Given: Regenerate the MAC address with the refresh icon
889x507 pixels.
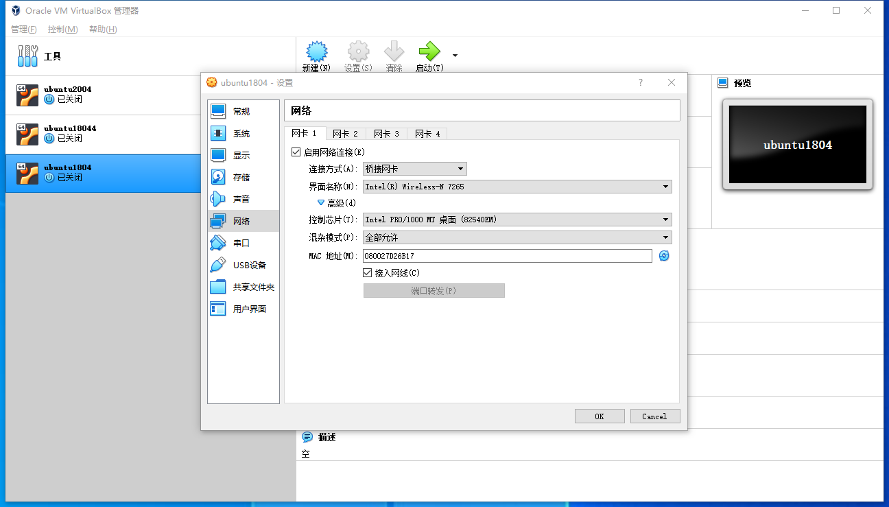Looking at the screenshot, I should pos(663,255).
